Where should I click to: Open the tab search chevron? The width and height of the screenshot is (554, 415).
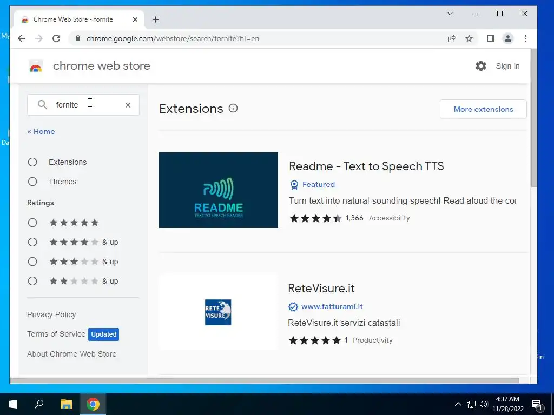pos(450,14)
